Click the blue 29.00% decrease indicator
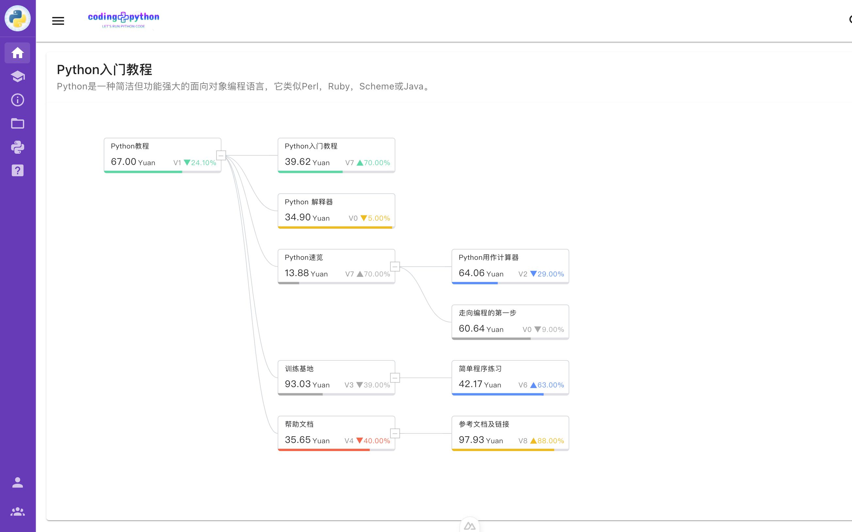Image resolution: width=852 pixels, height=532 pixels. [x=547, y=274]
